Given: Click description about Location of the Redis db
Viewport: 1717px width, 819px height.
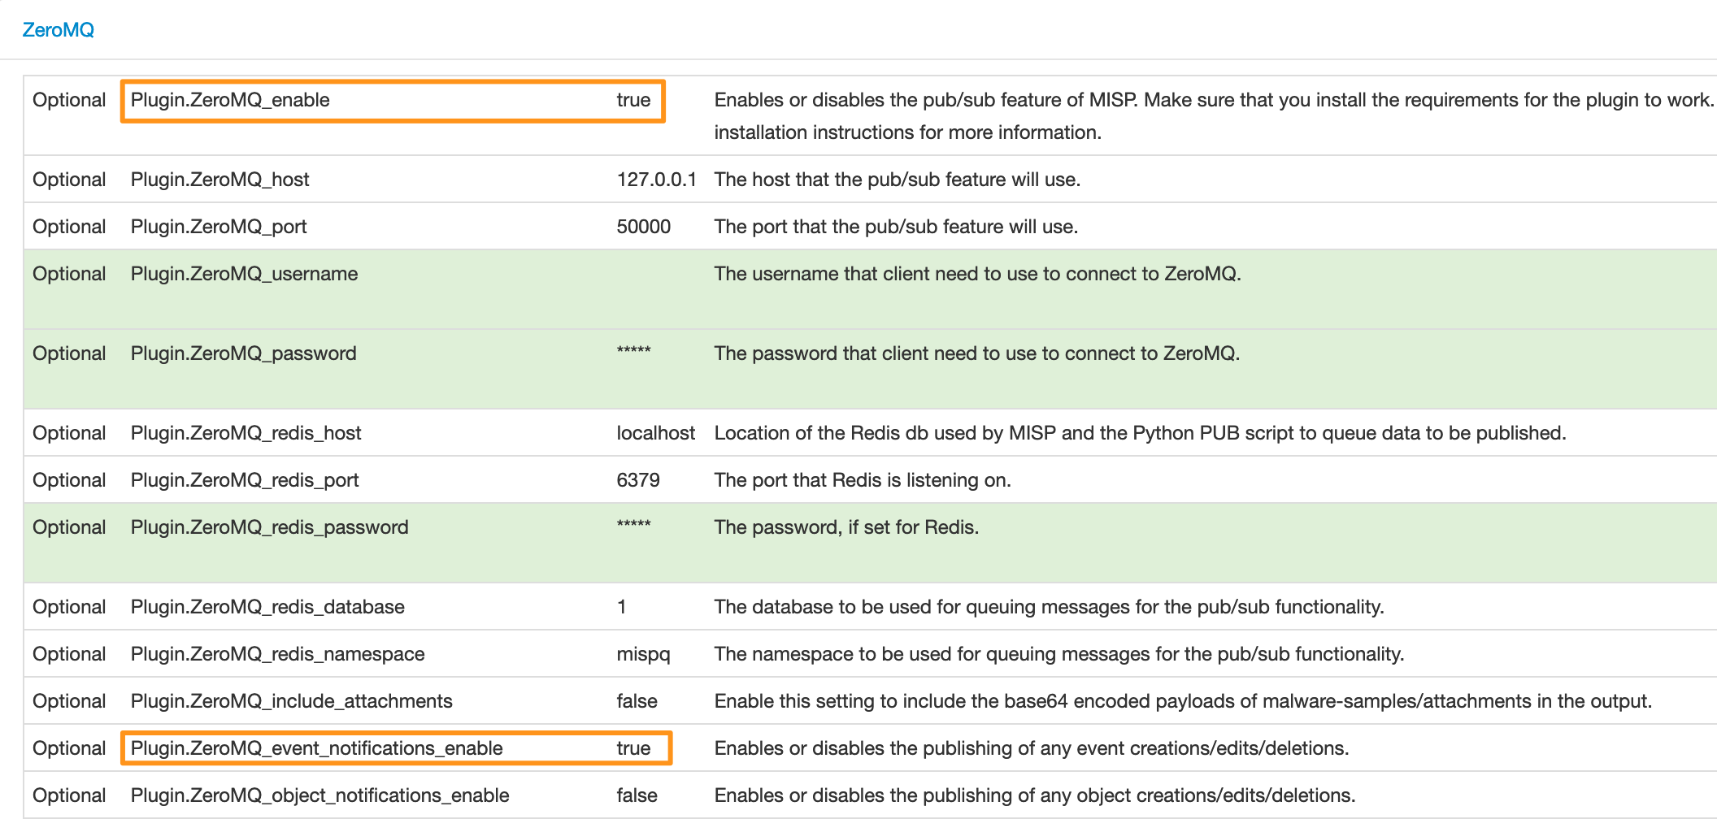Looking at the screenshot, I should coord(1140,433).
